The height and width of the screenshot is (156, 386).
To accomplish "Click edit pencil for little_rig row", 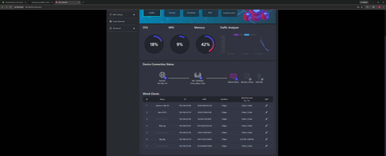I will 266,126.
